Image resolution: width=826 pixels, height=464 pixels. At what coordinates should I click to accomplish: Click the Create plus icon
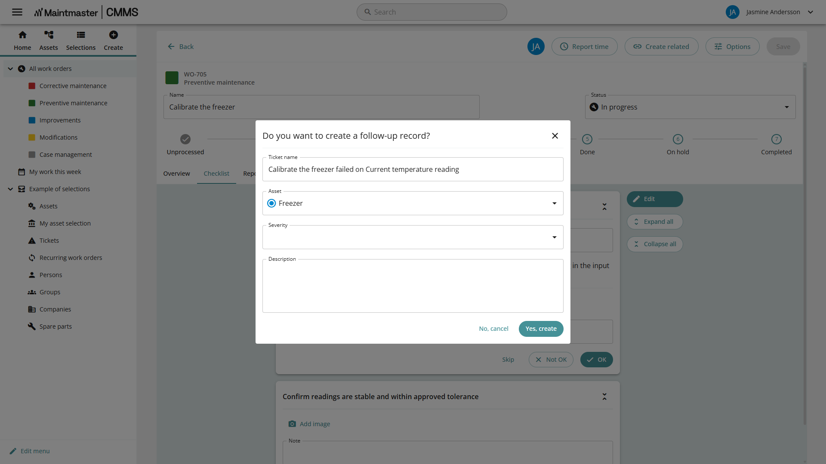click(x=114, y=35)
